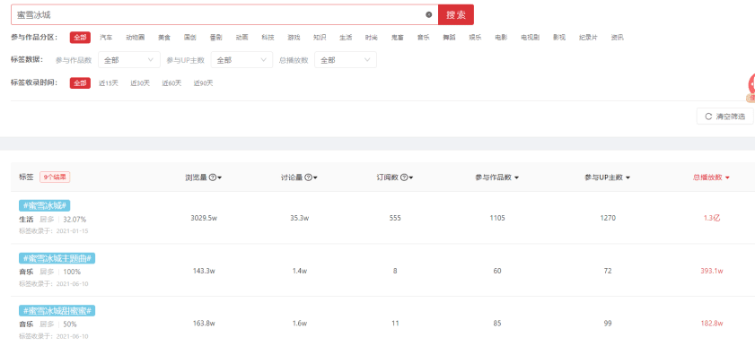Open the #蜜雪冰城甜蜜蜜# tag

(57, 310)
